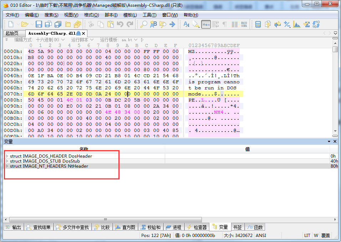Open the Histogram chart icon
The width and height of the screenshot is (341, 242).
[x=297, y=24]
